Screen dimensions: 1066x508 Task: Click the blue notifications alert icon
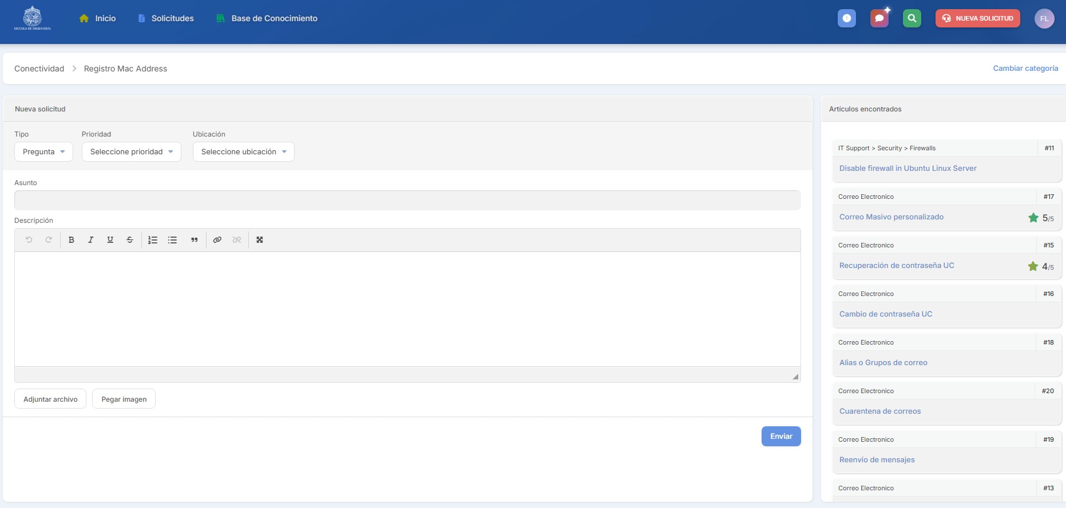click(847, 18)
